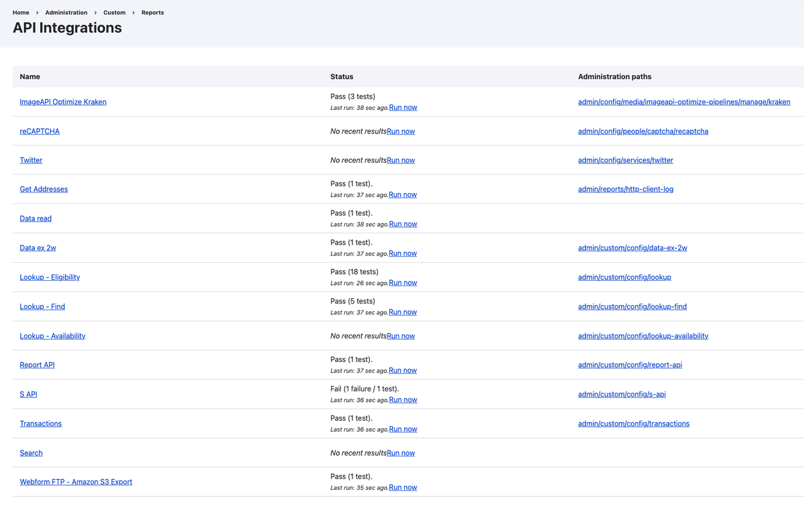Select 'Last run: 26 sec ago' text
804x508 pixels.
pyautogui.click(x=359, y=283)
